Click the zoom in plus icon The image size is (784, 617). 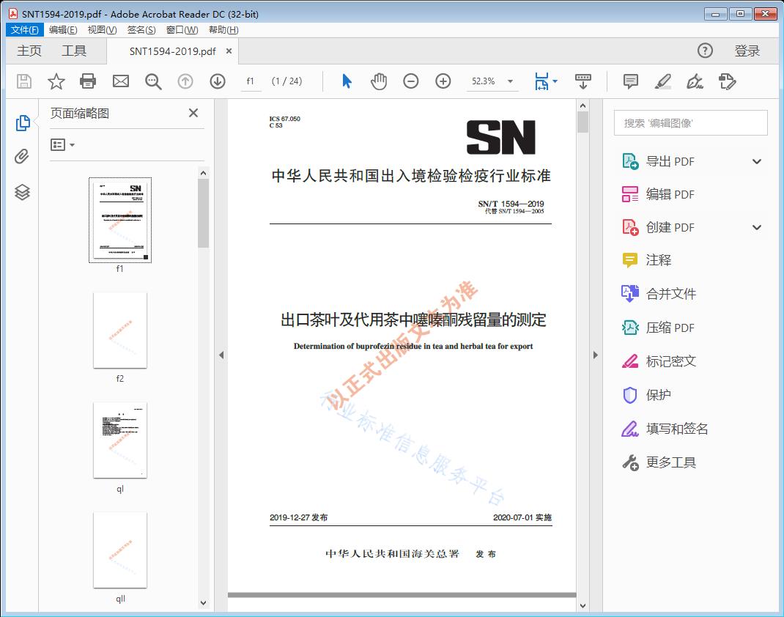point(443,81)
